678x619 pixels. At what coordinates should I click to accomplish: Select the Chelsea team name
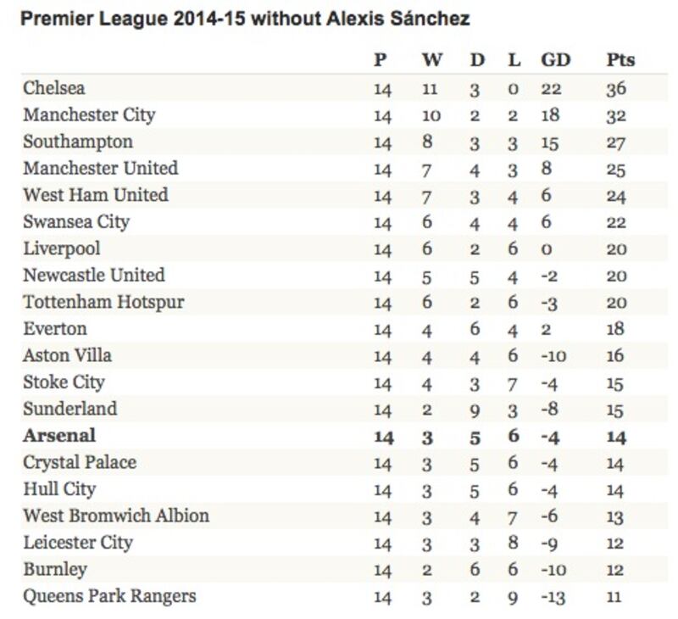pos(54,88)
